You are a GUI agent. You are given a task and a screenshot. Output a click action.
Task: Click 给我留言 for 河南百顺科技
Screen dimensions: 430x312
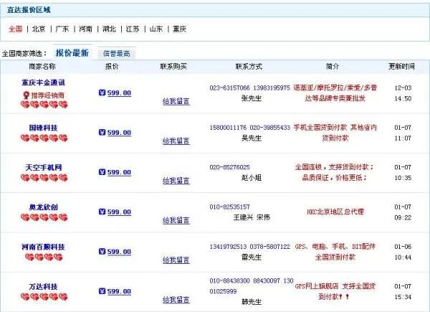point(176,260)
